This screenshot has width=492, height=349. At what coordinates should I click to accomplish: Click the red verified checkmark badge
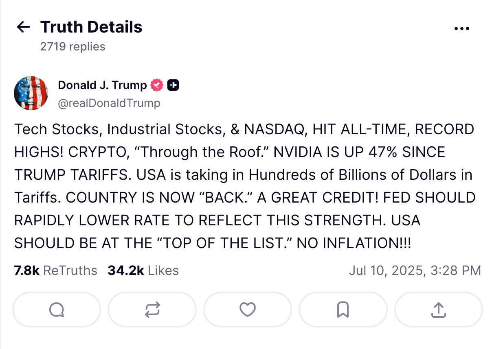[157, 85]
